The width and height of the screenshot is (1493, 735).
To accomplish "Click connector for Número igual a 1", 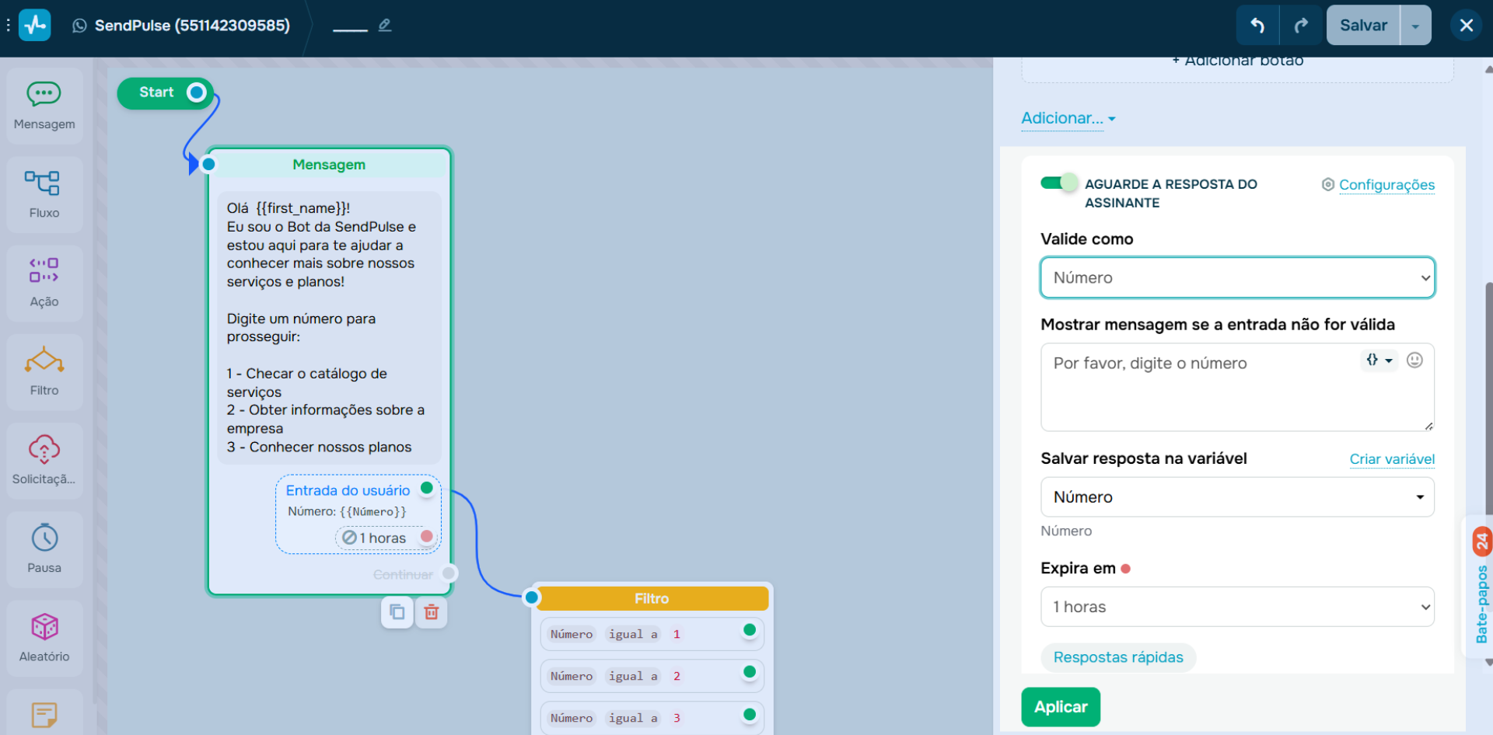I will tap(750, 630).
